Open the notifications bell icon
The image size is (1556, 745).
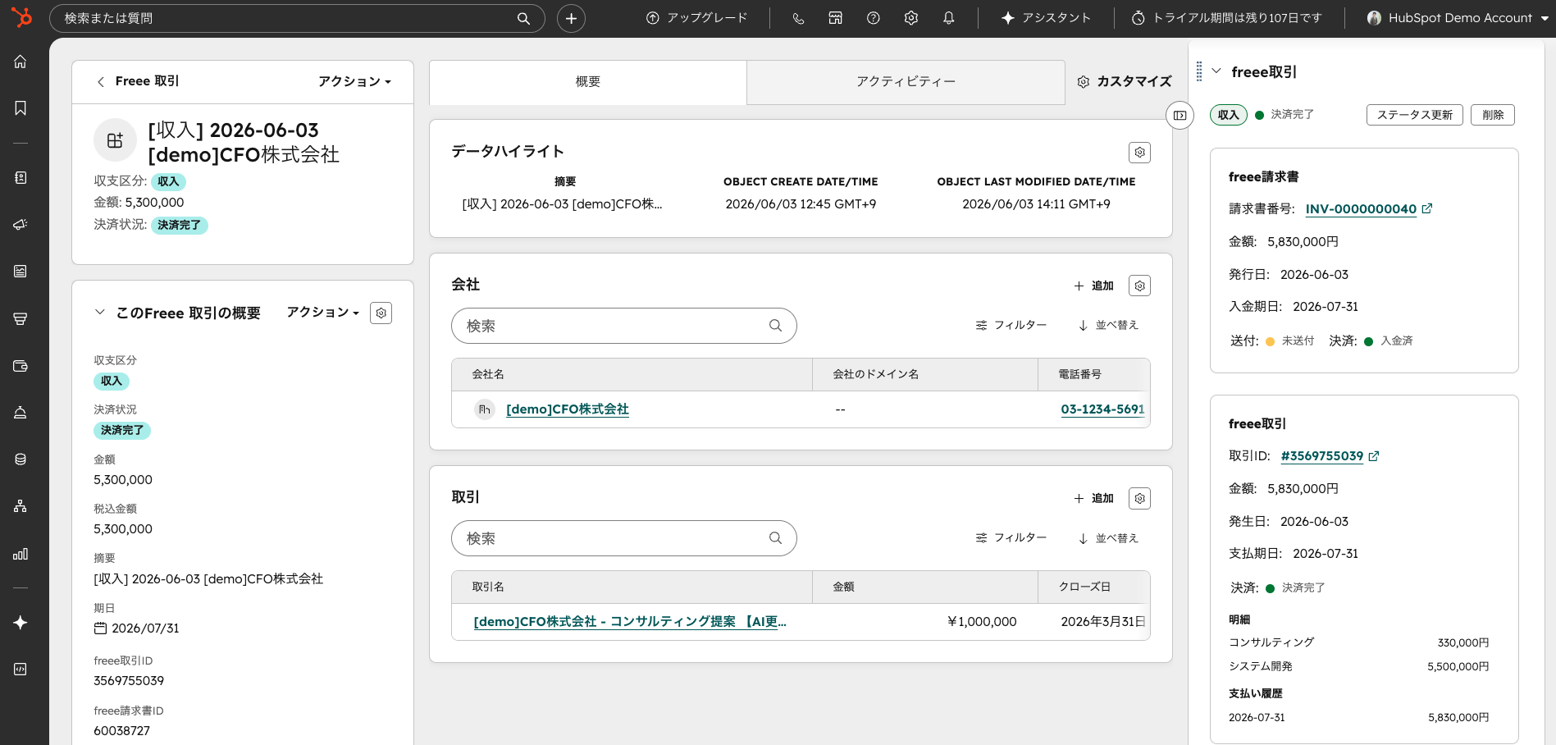pyautogui.click(x=948, y=18)
